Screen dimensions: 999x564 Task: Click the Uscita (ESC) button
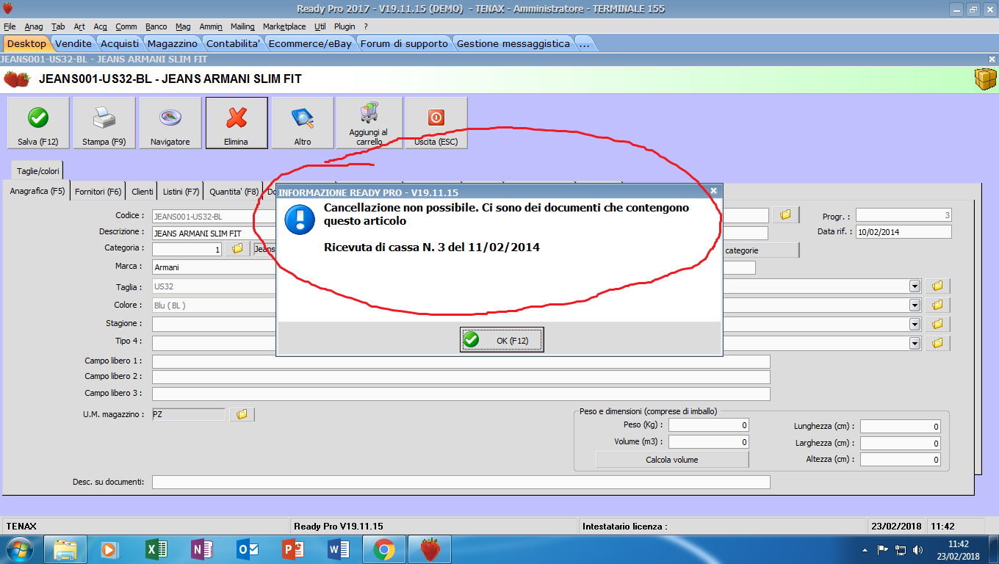point(436,123)
